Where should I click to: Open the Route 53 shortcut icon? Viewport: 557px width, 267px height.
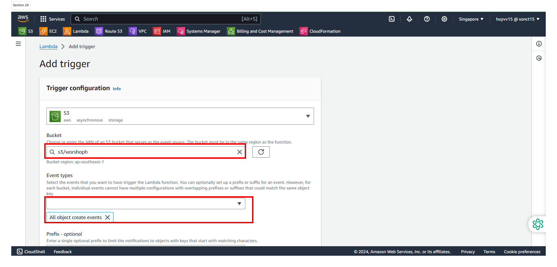pyautogui.click(x=99, y=31)
